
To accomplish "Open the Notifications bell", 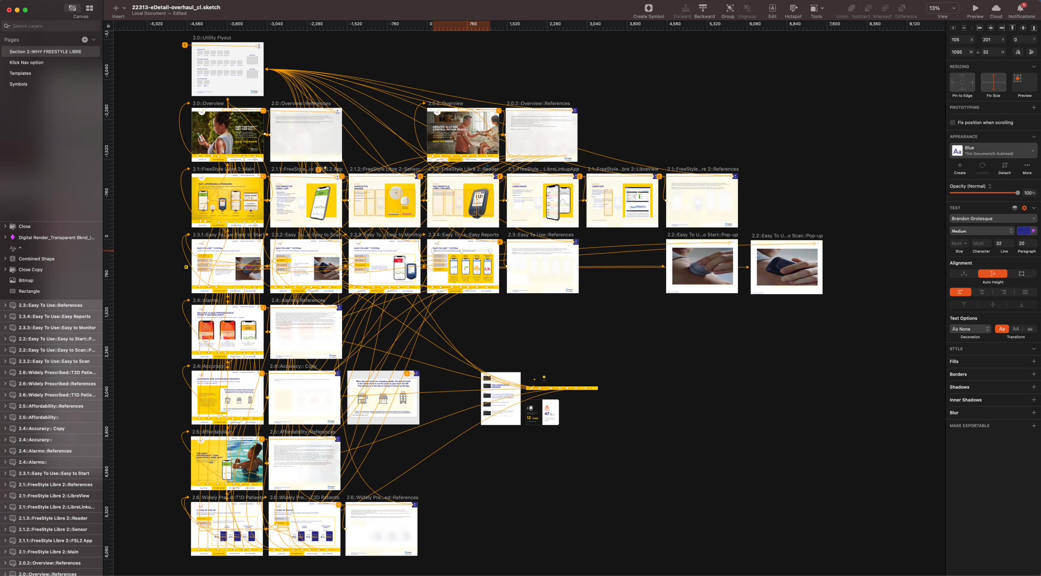I will pos(1021,8).
